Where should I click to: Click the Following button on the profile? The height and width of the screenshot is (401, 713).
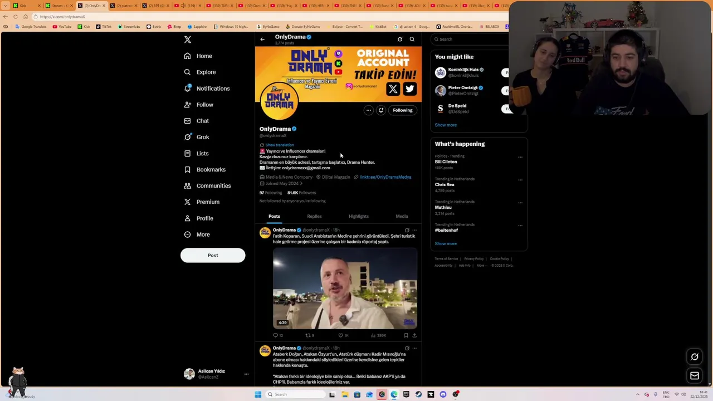(x=403, y=110)
